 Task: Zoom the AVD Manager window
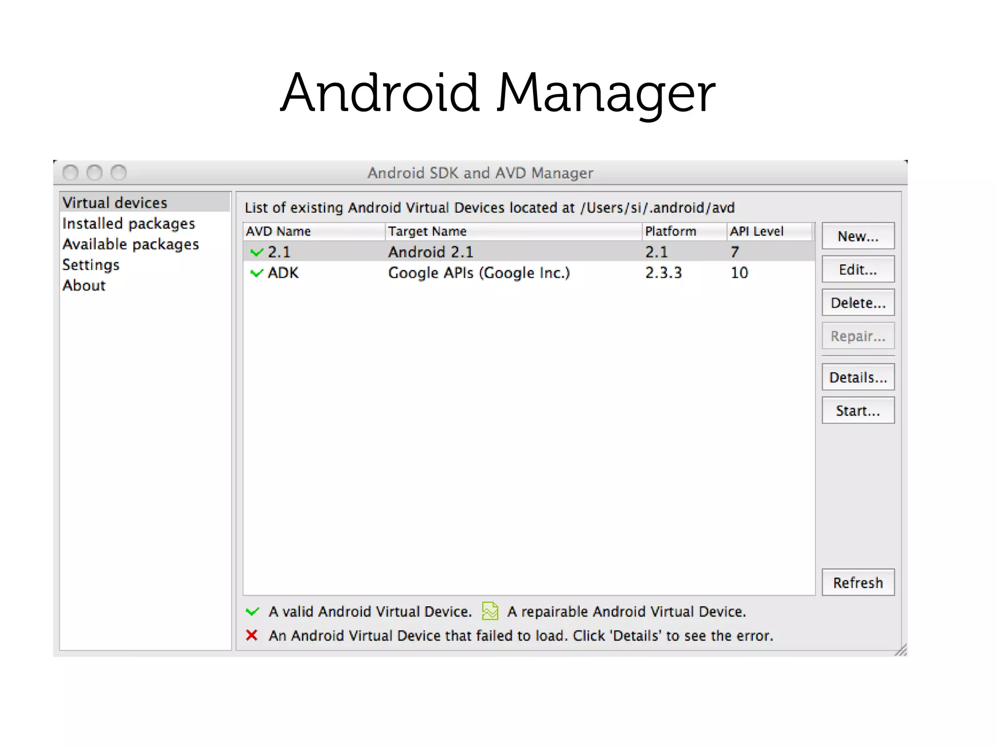(x=119, y=172)
